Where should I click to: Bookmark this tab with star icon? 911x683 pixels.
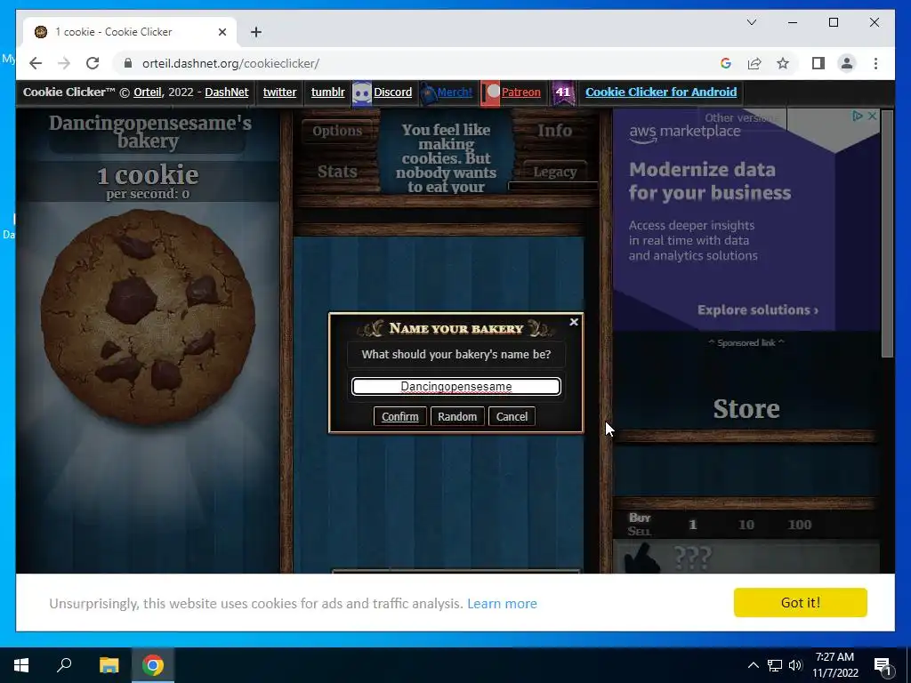[x=783, y=63]
